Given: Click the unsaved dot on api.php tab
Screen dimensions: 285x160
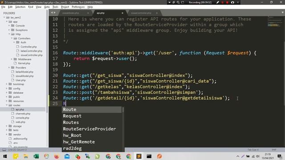Looking at the screenshot, I should click(122, 13).
